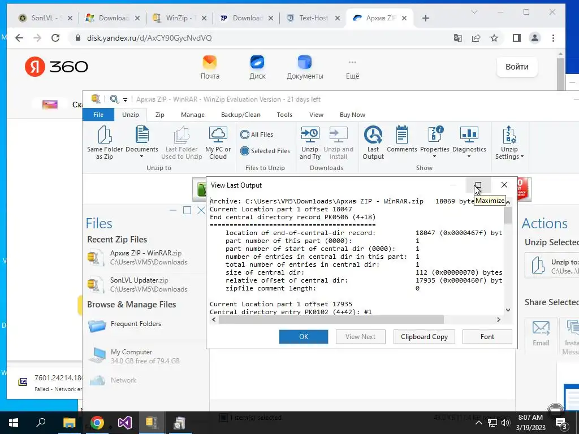Open Windows Start menu
Image resolution: width=579 pixels, height=434 pixels.
pos(14,423)
